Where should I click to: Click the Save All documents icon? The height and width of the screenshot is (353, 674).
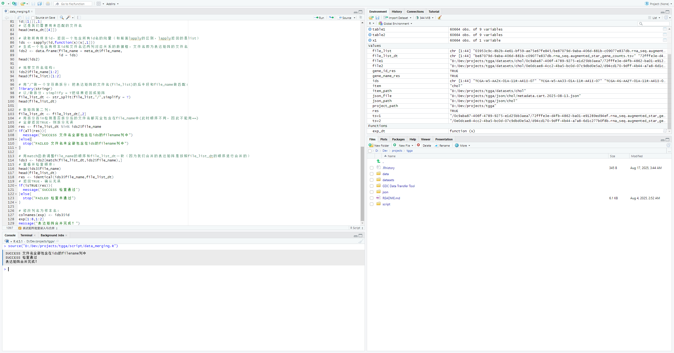pyautogui.click(x=39, y=4)
